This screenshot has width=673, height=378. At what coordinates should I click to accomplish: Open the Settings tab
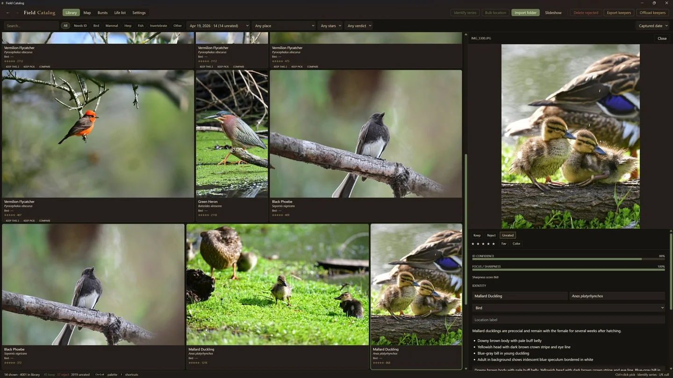pyautogui.click(x=139, y=13)
